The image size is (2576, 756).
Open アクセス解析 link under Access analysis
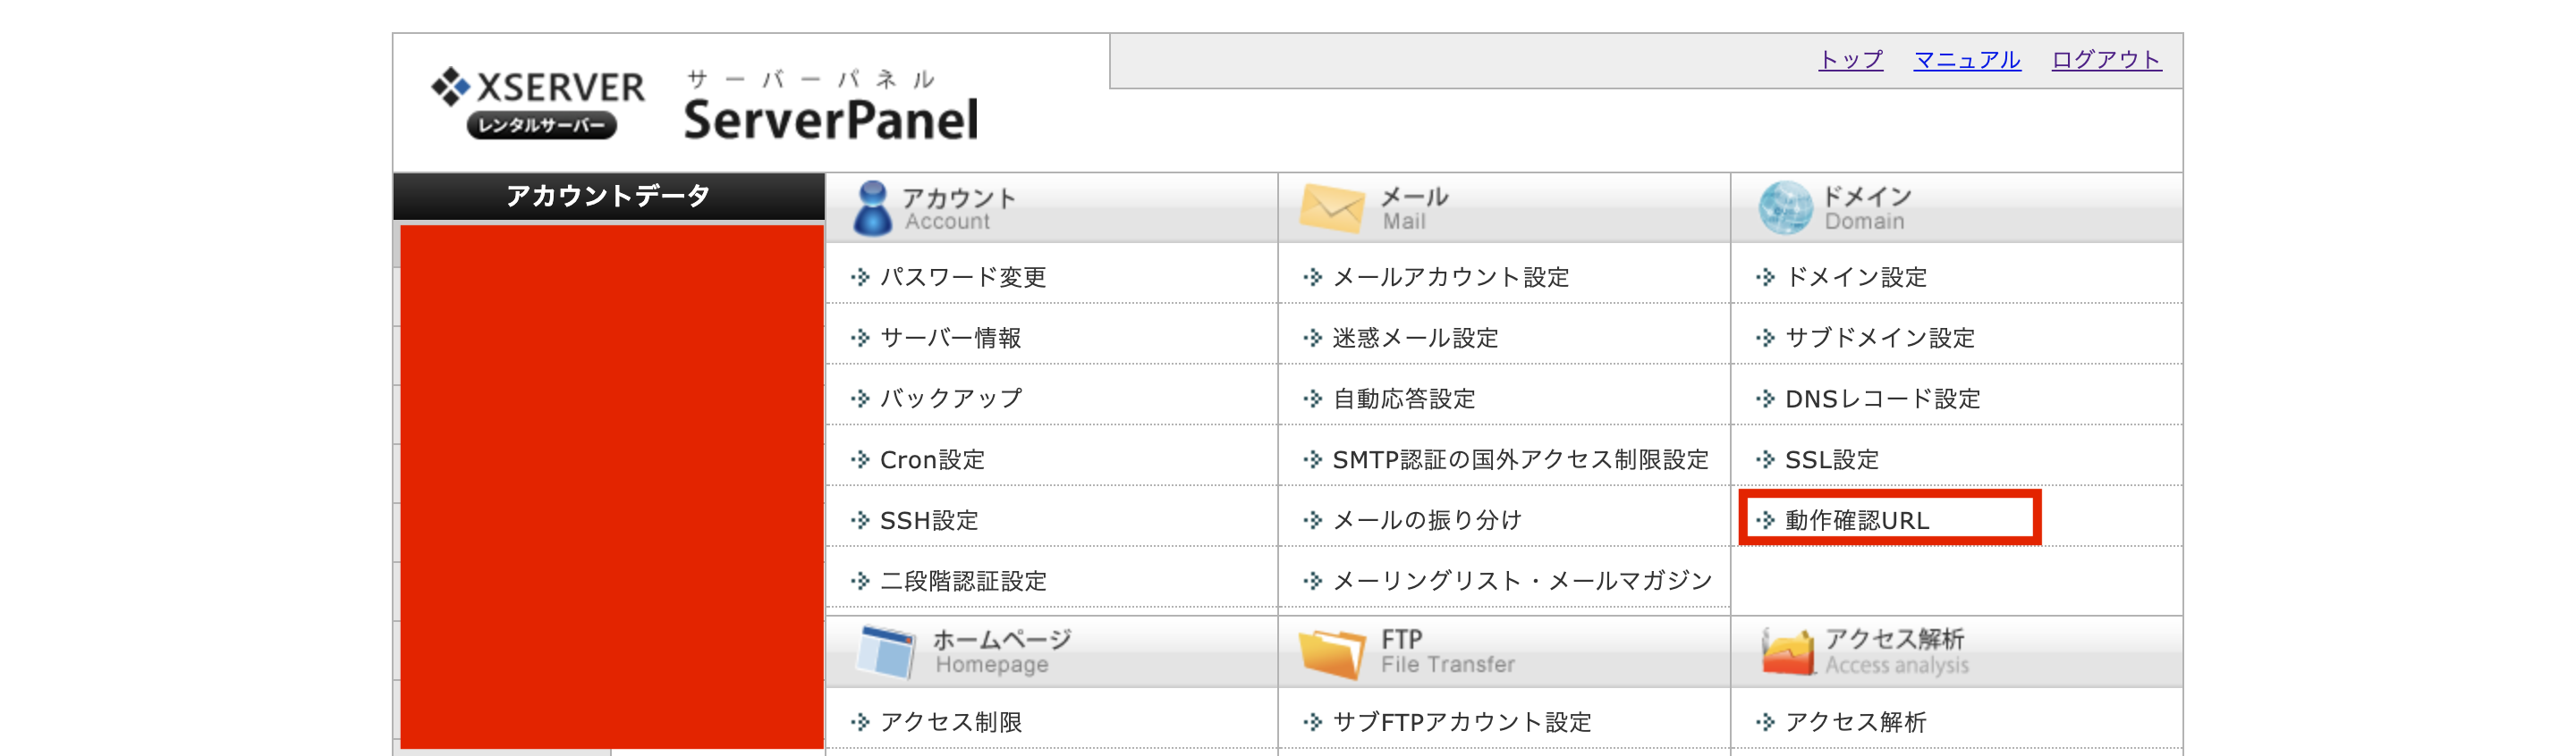(x=1856, y=722)
